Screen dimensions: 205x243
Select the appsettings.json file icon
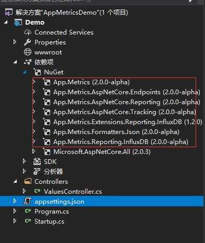(28, 201)
